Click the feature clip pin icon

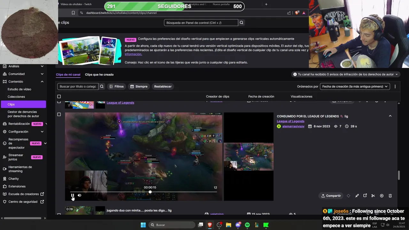click(x=357, y=196)
